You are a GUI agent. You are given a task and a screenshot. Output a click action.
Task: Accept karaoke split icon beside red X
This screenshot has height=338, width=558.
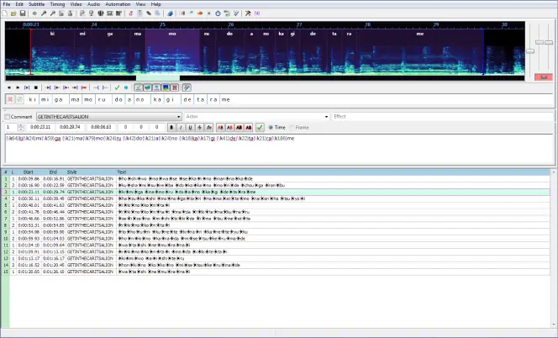pyautogui.click(x=19, y=100)
